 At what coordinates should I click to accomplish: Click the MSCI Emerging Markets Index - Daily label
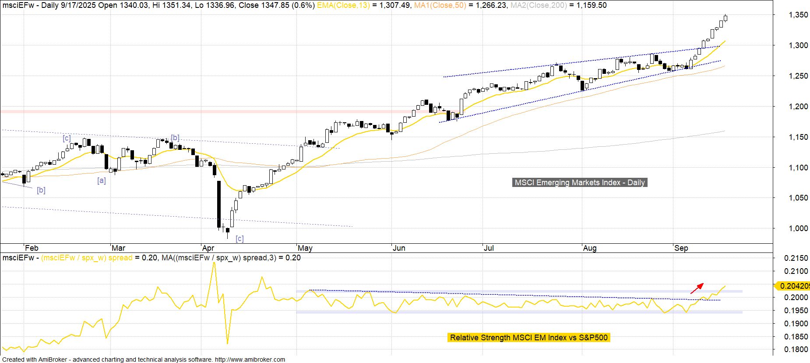(x=580, y=183)
